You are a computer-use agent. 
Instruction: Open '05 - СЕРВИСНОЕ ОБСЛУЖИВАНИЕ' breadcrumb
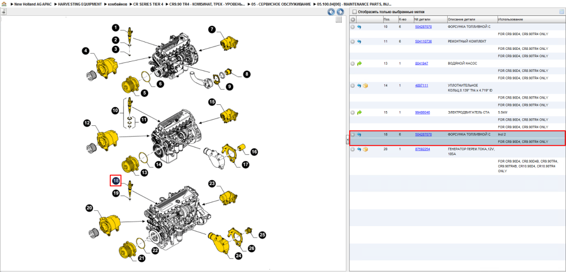[281, 4]
